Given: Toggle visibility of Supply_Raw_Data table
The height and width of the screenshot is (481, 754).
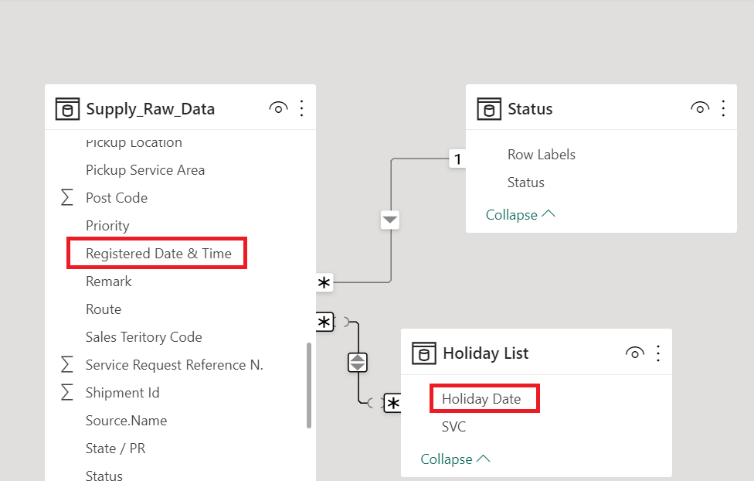Looking at the screenshot, I should [x=278, y=108].
